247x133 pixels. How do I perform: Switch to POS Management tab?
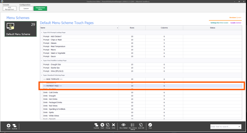[9, 8]
